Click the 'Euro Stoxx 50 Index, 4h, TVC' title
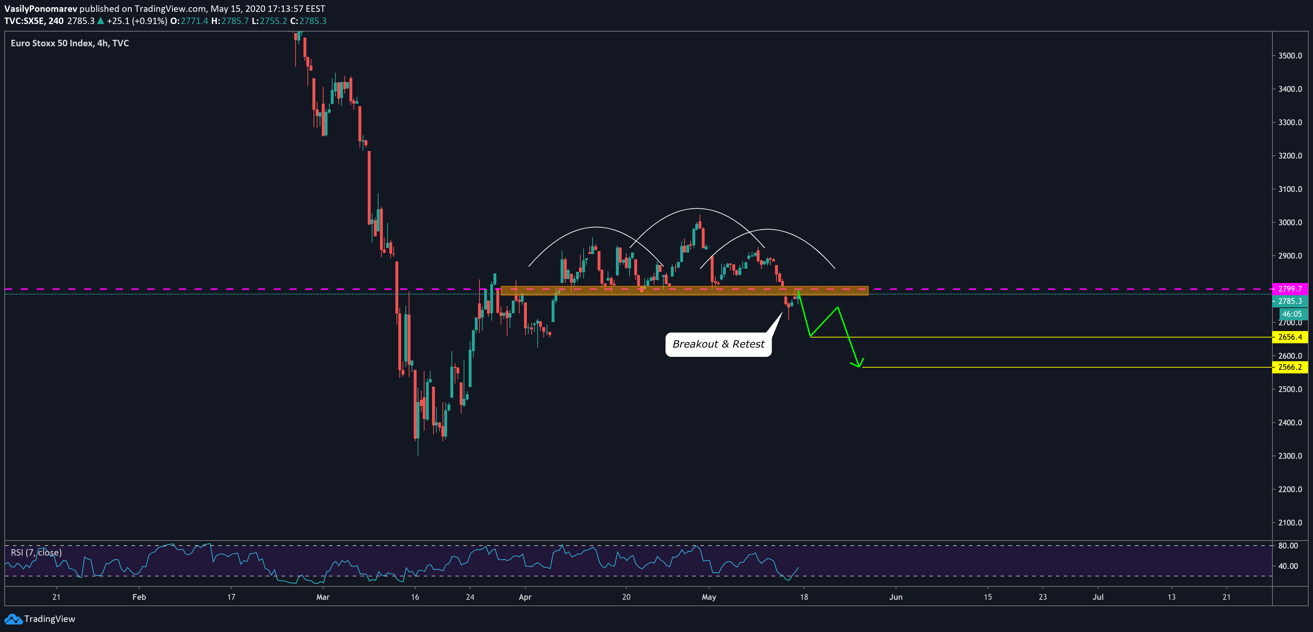The height and width of the screenshot is (632, 1313). [x=70, y=43]
